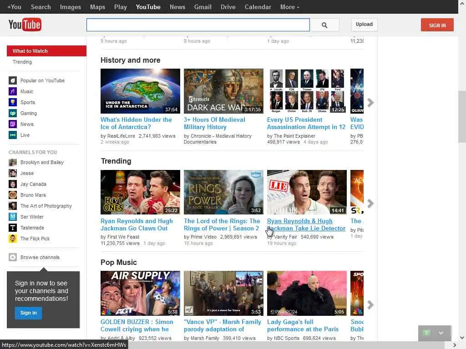Open The Lord of the Rings title link
Screen dimensions: 466x349
222,224
